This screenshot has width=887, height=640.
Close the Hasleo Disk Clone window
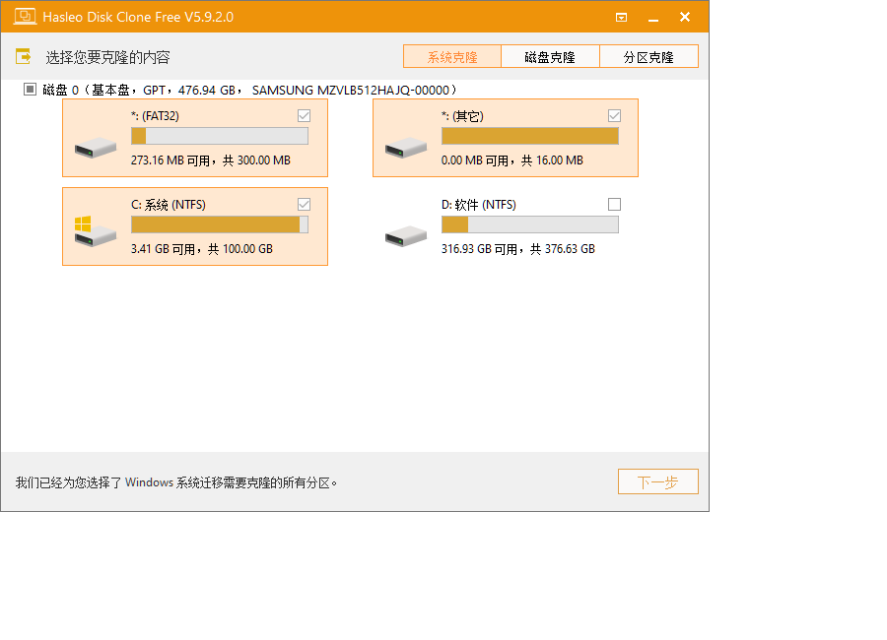click(685, 17)
